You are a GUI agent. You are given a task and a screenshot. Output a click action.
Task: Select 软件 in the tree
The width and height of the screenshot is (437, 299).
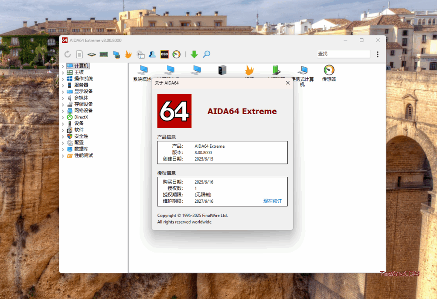(x=79, y=130)
